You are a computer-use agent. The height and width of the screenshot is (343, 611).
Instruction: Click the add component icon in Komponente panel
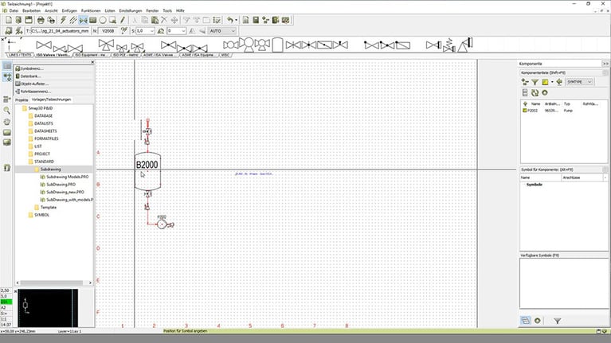[525, 82]
